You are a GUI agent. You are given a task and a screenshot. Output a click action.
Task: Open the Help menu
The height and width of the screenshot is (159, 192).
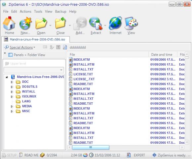pyautogui.click(x=73, y=11)
